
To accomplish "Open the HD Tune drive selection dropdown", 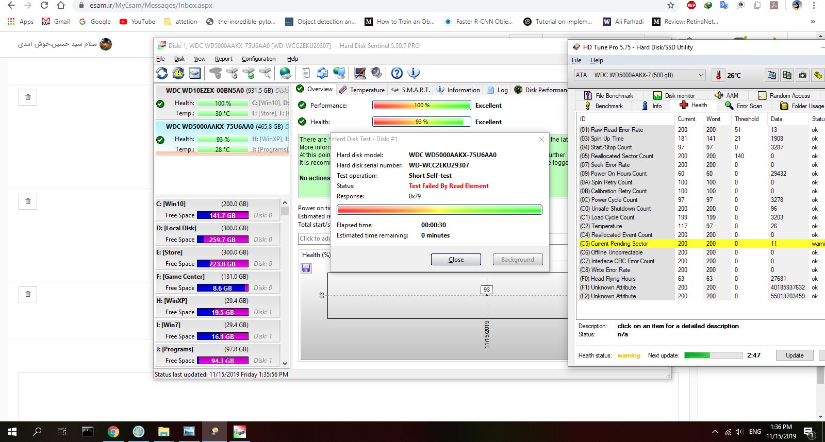I will (x=639, y=75).
